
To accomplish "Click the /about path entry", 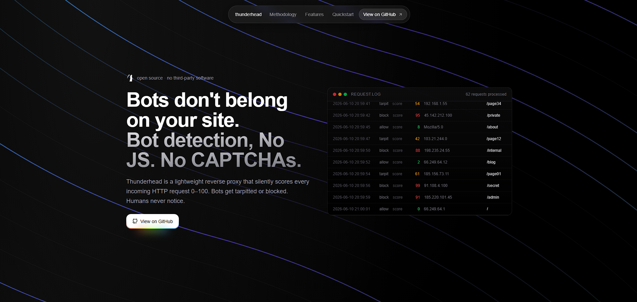I will point(492,127).
